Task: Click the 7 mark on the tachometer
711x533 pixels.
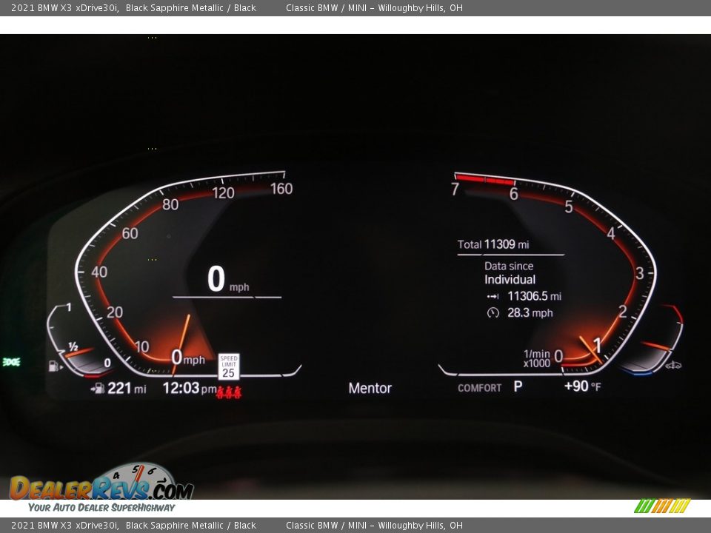Action: 455,190
